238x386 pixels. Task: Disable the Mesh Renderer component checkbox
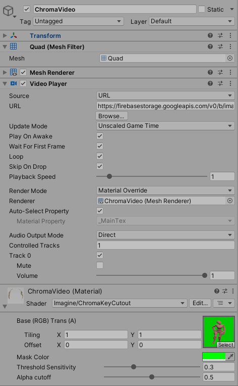[x=23, y=72]
